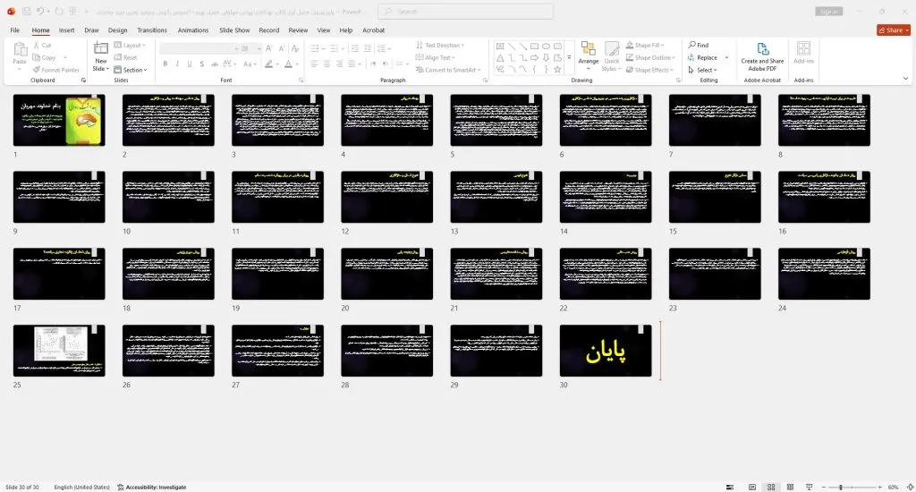Expand the Shape Fill dropdown
Image resolution: width=916 pixels, height=492 pixels.
point(645,45)
